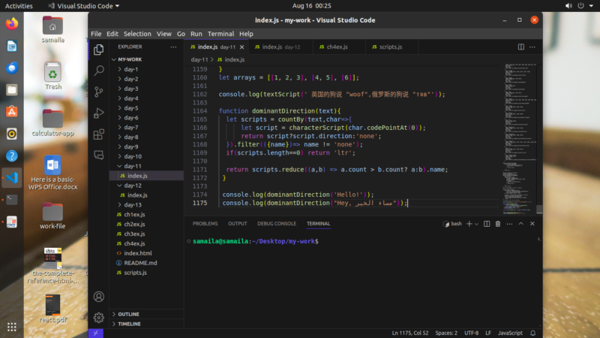The width and height of the screenshot is (600, 338).
Task: Click day-11 in the breadcrumb
Action: tap(199, 60)
